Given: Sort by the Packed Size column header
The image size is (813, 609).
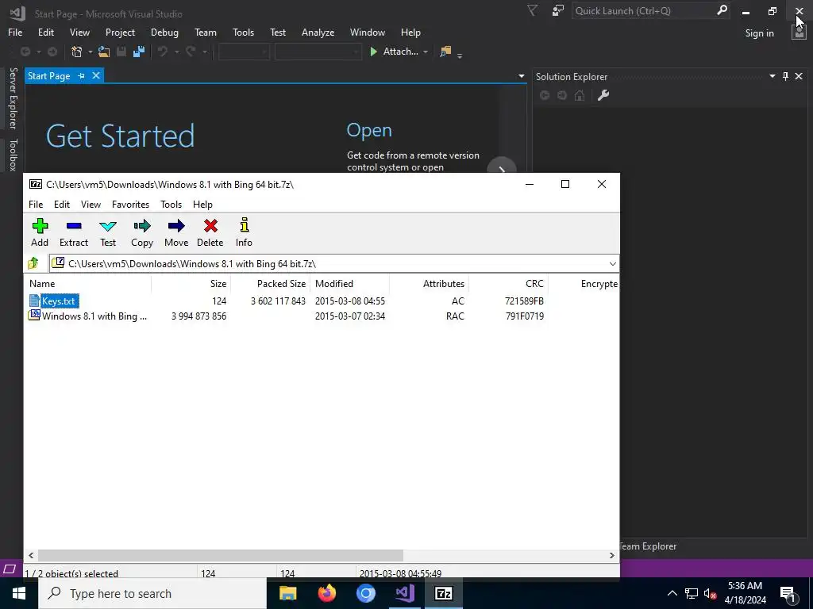Looking at the screenshot, I should tap(270, 283).
